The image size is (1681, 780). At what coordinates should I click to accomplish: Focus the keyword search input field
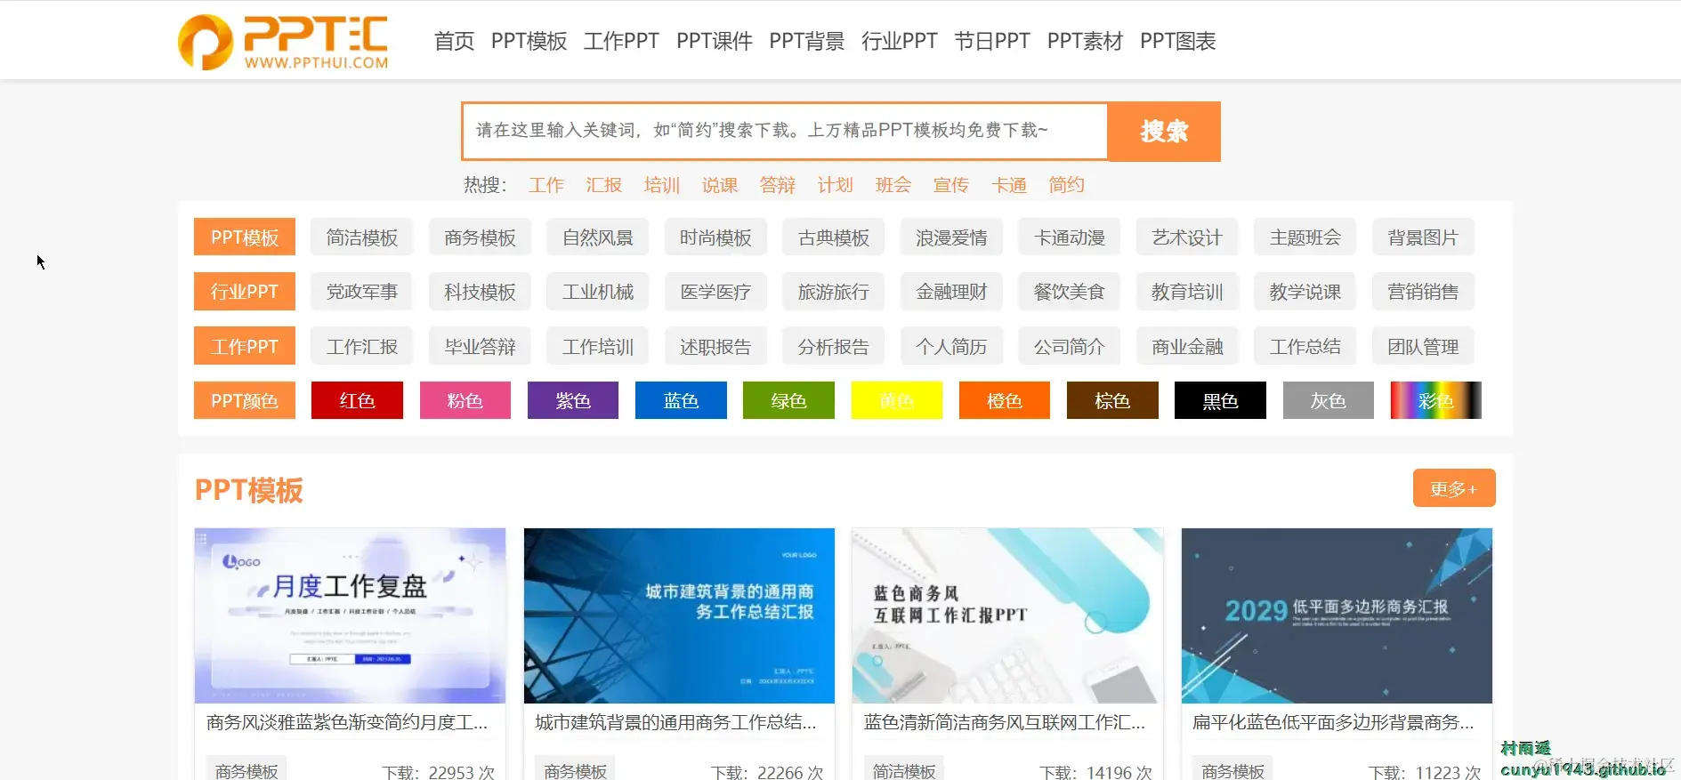click(x=785, y=131)
